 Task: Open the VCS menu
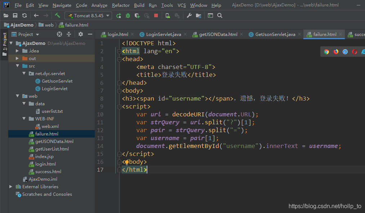click(182, 5)
